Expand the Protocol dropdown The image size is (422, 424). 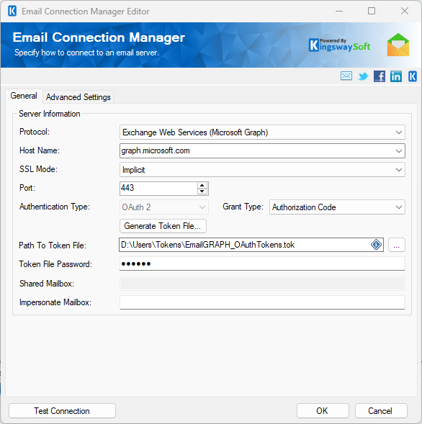pos(398,132)
